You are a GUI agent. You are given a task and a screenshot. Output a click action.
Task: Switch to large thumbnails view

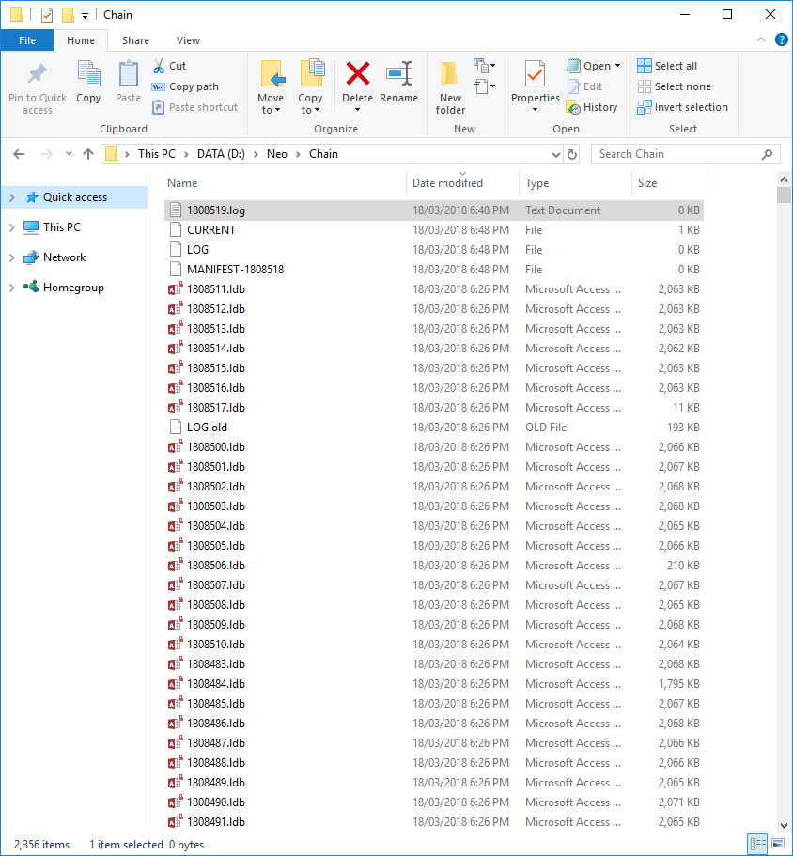(776, 844)
